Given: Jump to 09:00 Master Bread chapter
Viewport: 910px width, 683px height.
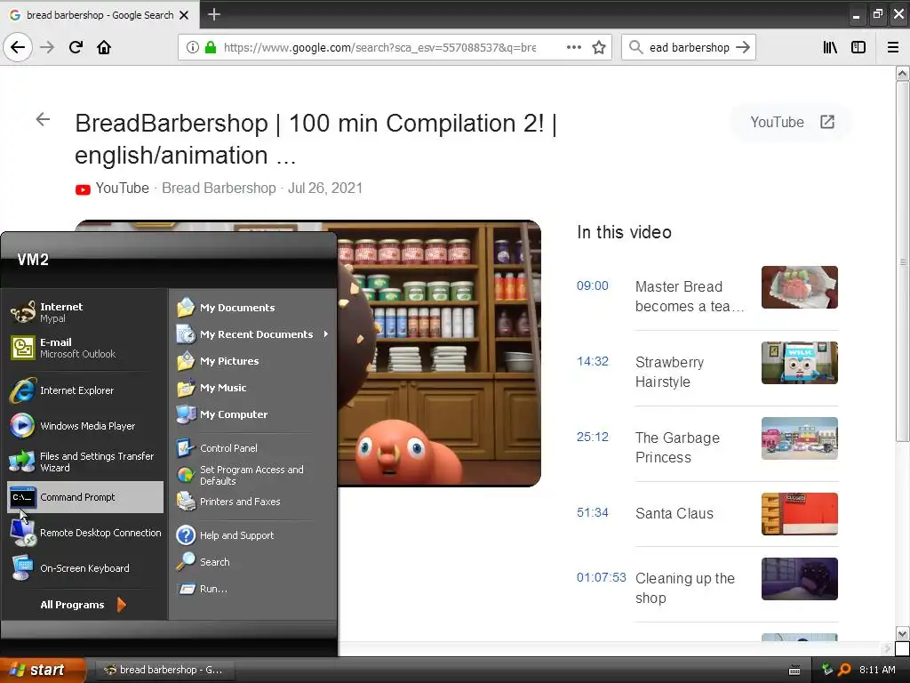Looking at the screenshot, I should tap(592, 285).
